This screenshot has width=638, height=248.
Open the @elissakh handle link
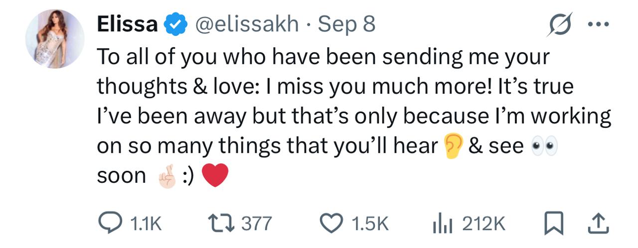click(x=247, y=24)
